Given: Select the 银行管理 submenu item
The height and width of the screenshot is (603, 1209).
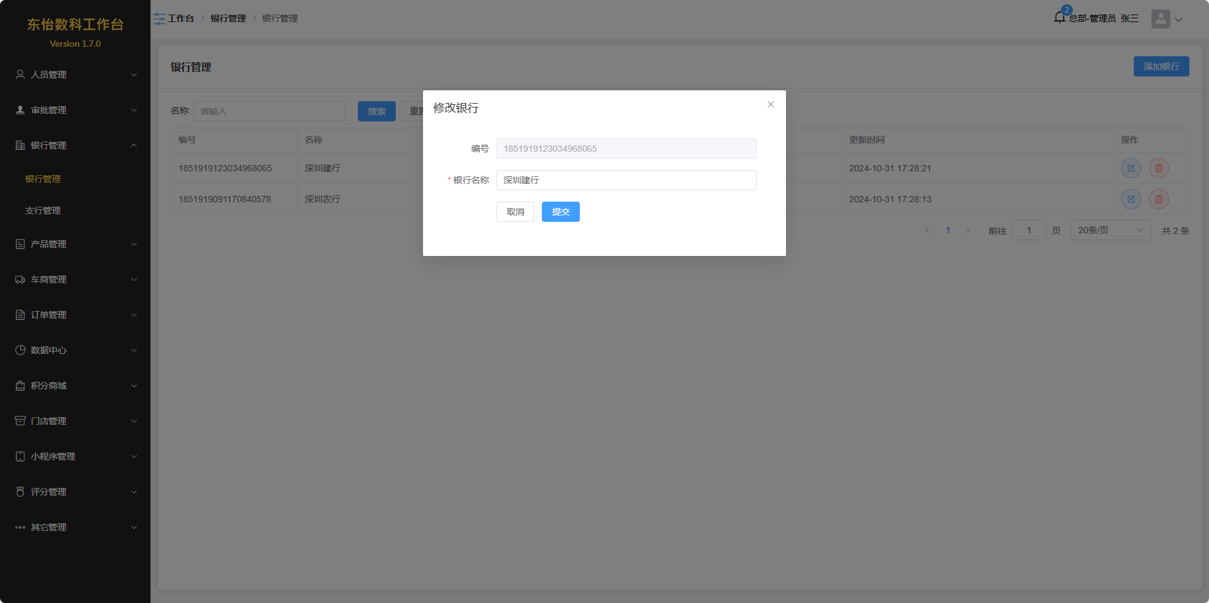Looking at the screenshot, I should point(43,179).
